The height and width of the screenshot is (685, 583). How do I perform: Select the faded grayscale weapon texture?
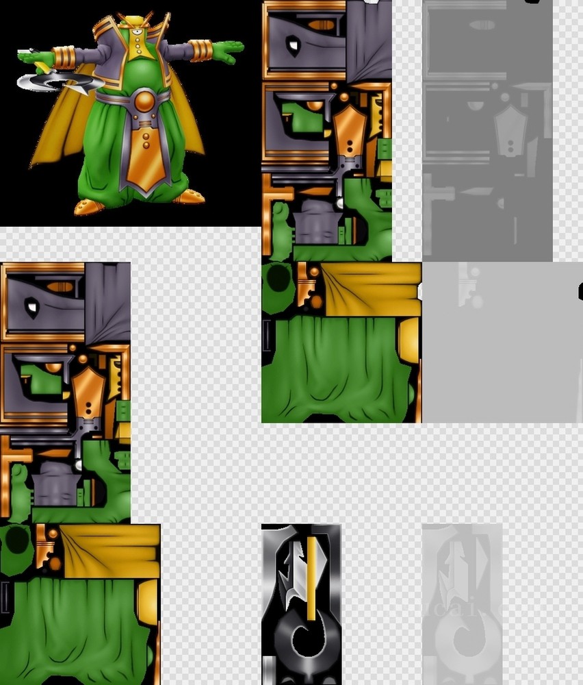coord(462,604)
